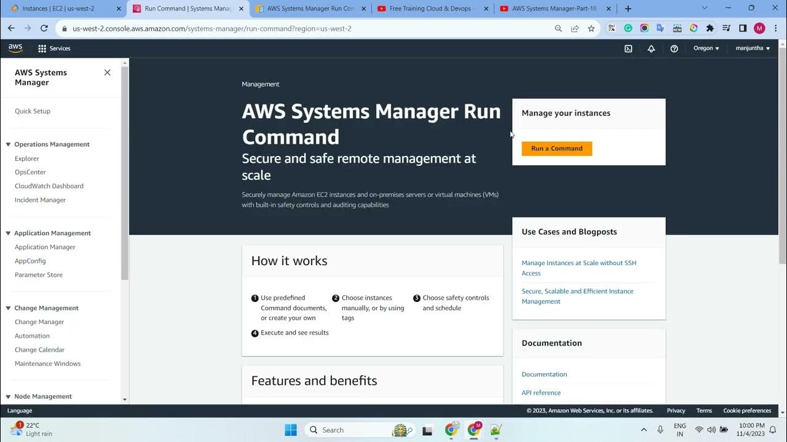Open the Documentation link

pos(544,374)
